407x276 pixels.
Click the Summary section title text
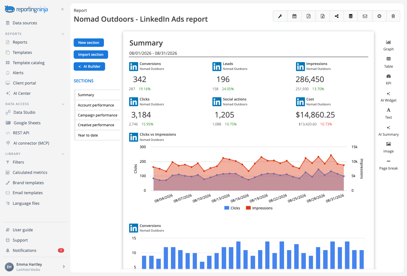tap(146, 43)
